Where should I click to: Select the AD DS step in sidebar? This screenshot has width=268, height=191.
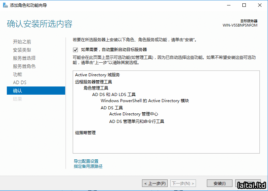point(19,83)
